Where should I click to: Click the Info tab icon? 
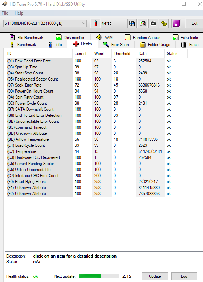(x=50, y=44)
